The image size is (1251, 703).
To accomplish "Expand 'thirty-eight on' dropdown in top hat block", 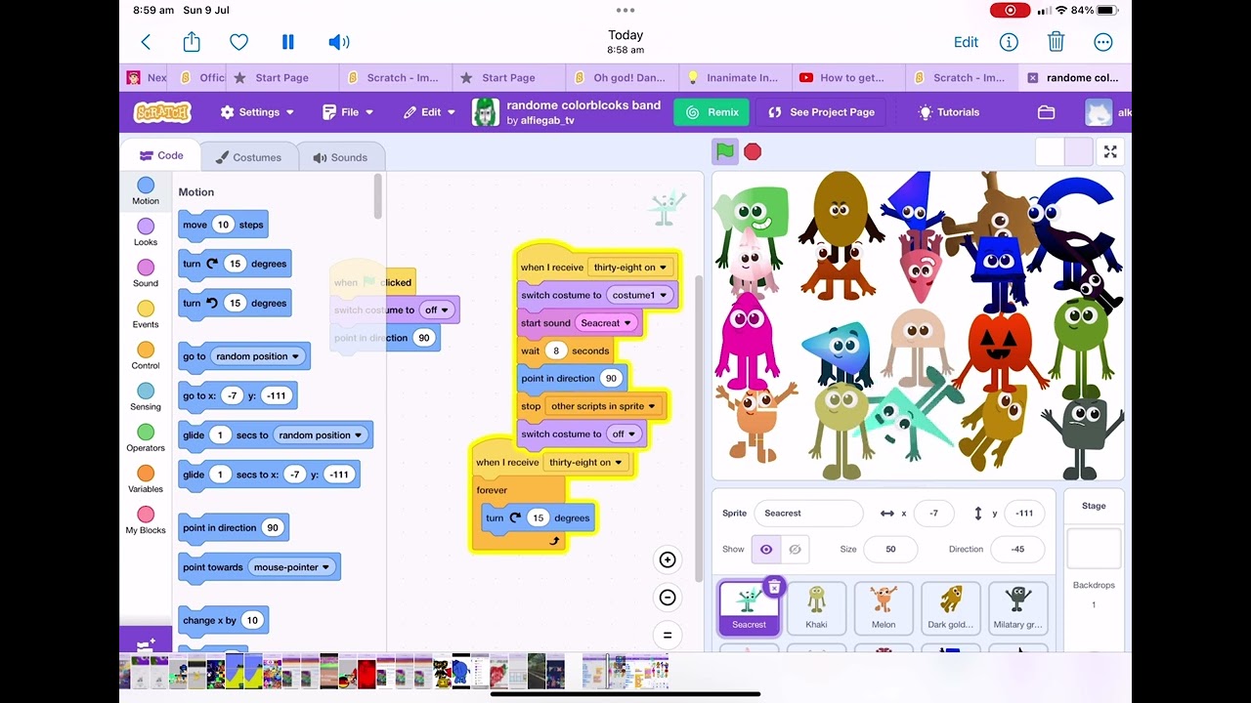I will click(630, 268).
